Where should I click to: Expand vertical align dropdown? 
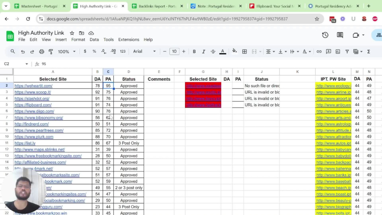pos(285,52)
